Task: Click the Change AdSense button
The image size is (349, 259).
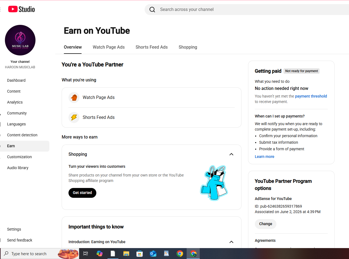Action: click(266, 224)
